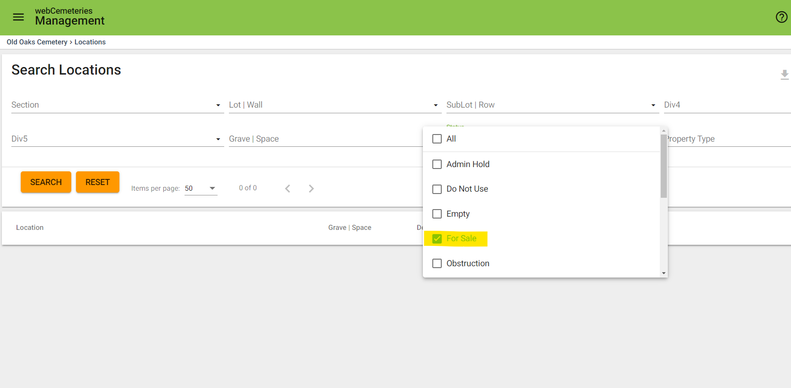Expand the SubLot | Row dropdown
This screenshot has height=388, width=791.
553,105
